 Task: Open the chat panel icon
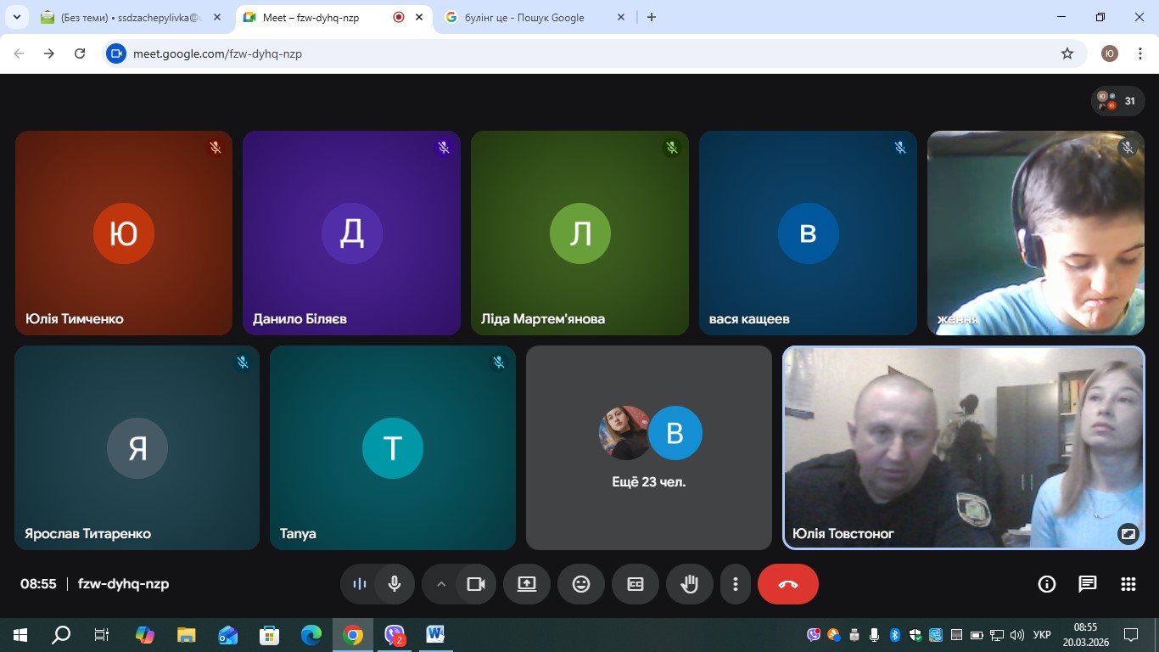pos(1087,584)
